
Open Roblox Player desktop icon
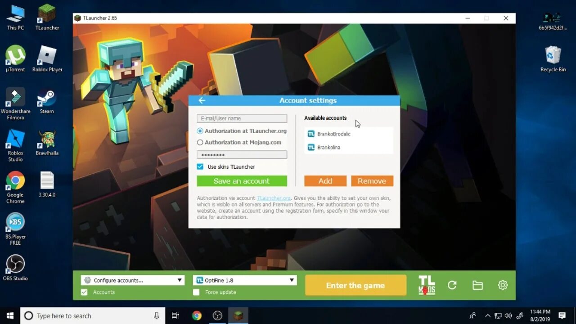click(x=47, y=59)
